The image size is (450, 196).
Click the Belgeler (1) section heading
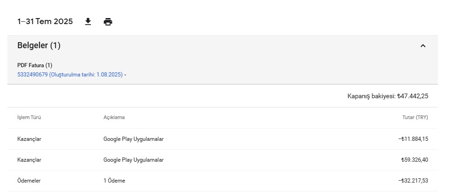click(39, 45)
